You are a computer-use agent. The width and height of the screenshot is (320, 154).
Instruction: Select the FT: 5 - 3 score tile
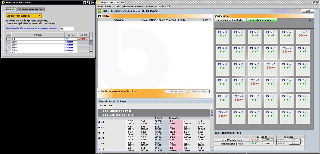click(271, 36)
